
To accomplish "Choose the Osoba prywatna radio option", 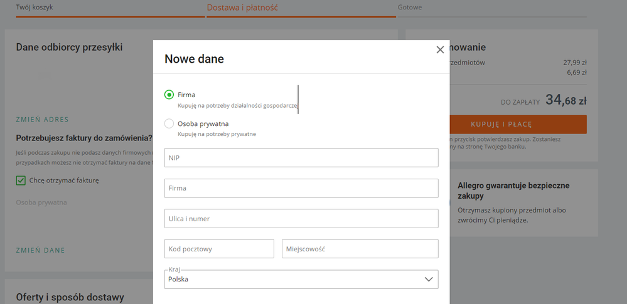I will click(169, 123).
